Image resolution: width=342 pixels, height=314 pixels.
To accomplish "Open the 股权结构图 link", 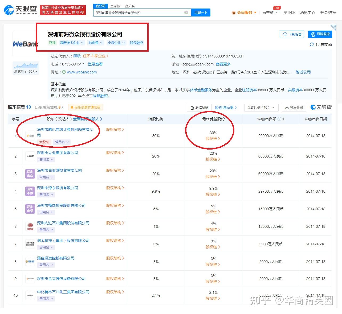I will pos(226,108).
